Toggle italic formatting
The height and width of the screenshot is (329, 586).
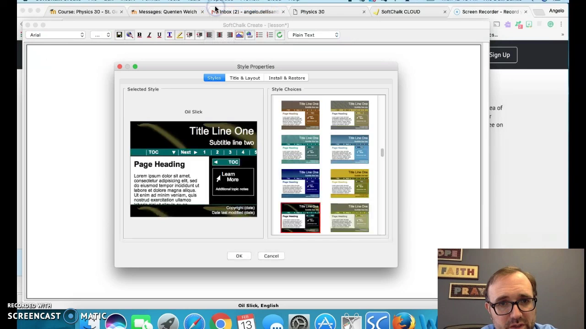click(x=149, y=35)
